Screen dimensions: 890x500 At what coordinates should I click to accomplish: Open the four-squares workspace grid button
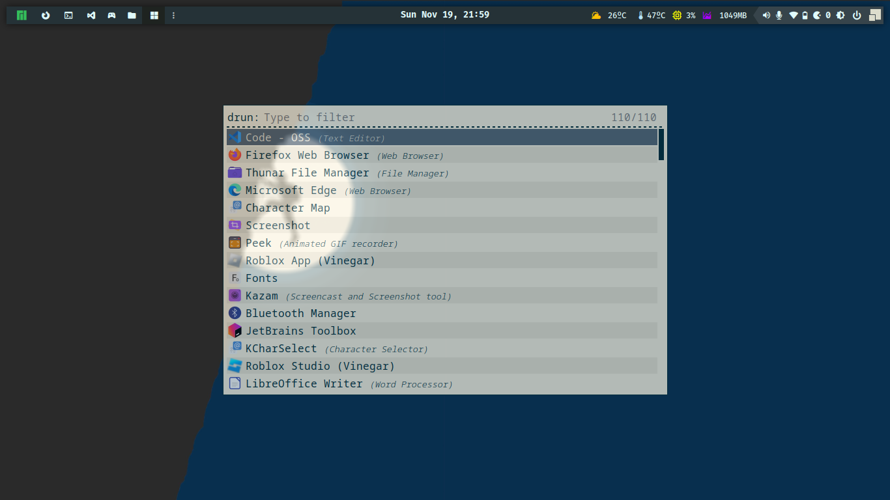(154, 15)
